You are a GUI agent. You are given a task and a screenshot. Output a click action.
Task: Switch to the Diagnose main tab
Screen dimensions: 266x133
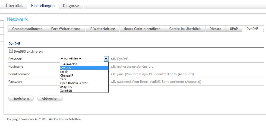71,6
